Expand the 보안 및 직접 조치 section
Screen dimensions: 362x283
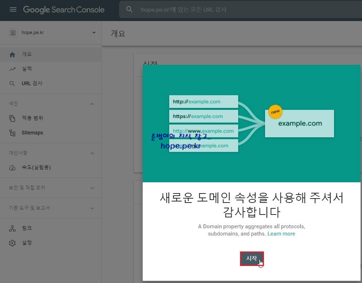coord(92,188)
